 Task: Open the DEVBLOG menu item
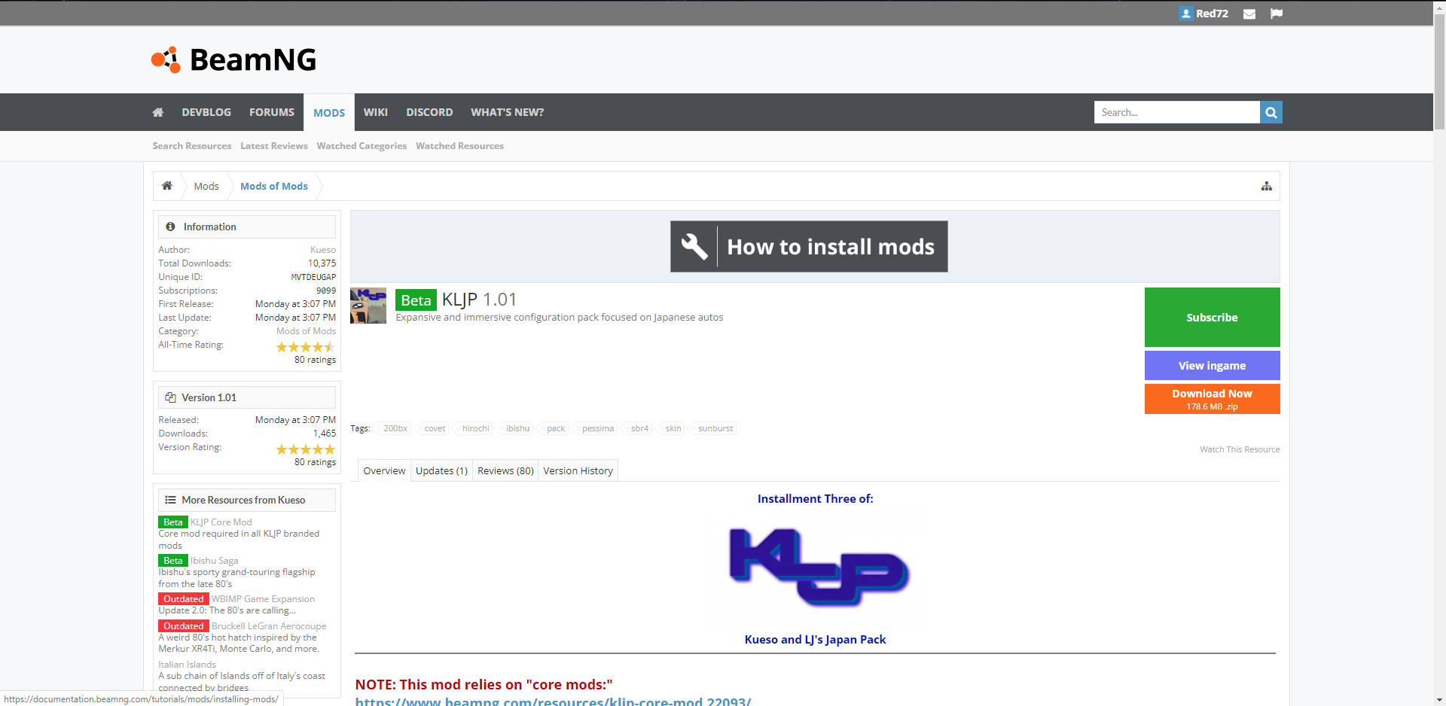(x=206, y=112)
